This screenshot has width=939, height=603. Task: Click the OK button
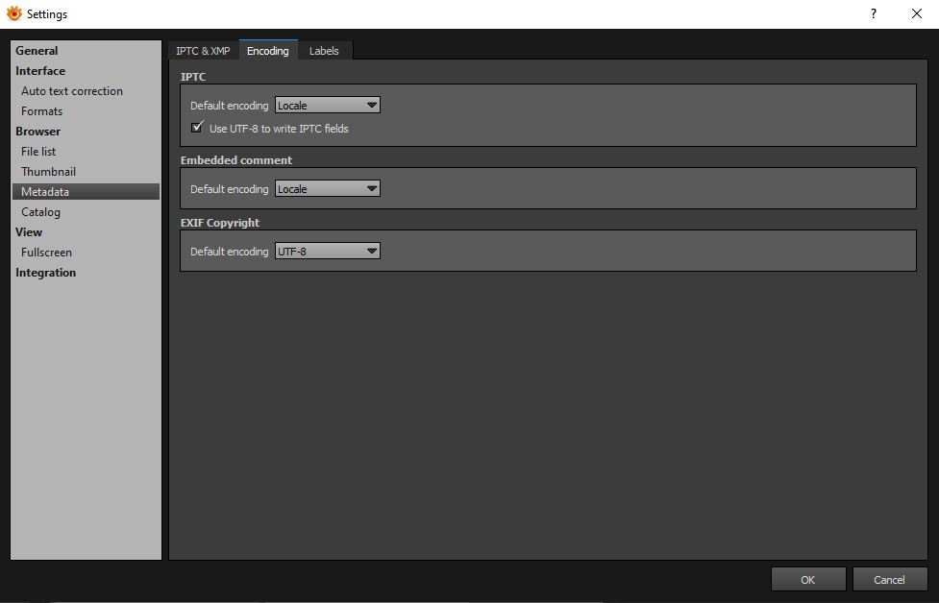click(808, 579)
